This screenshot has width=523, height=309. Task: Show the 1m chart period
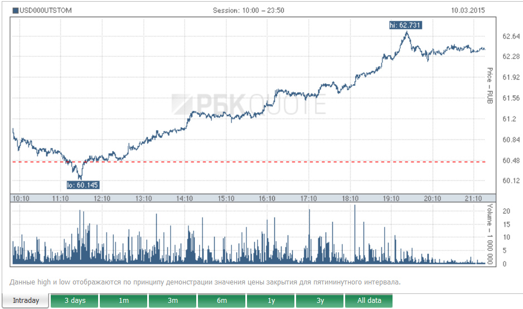[x=124, y=301]
